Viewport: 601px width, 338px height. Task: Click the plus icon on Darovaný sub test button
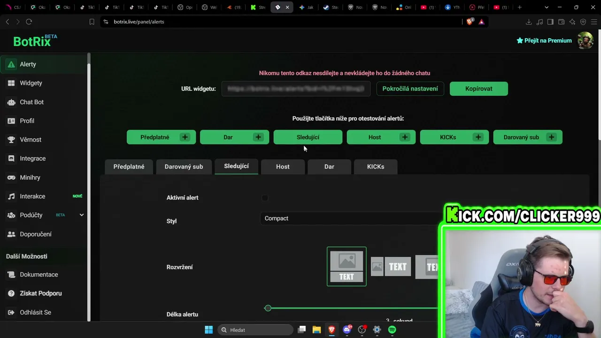click(x=551, y=137)
